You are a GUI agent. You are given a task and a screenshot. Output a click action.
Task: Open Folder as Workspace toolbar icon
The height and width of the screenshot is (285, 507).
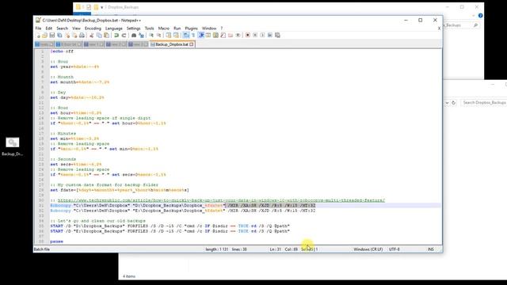[x=230, y=35]
